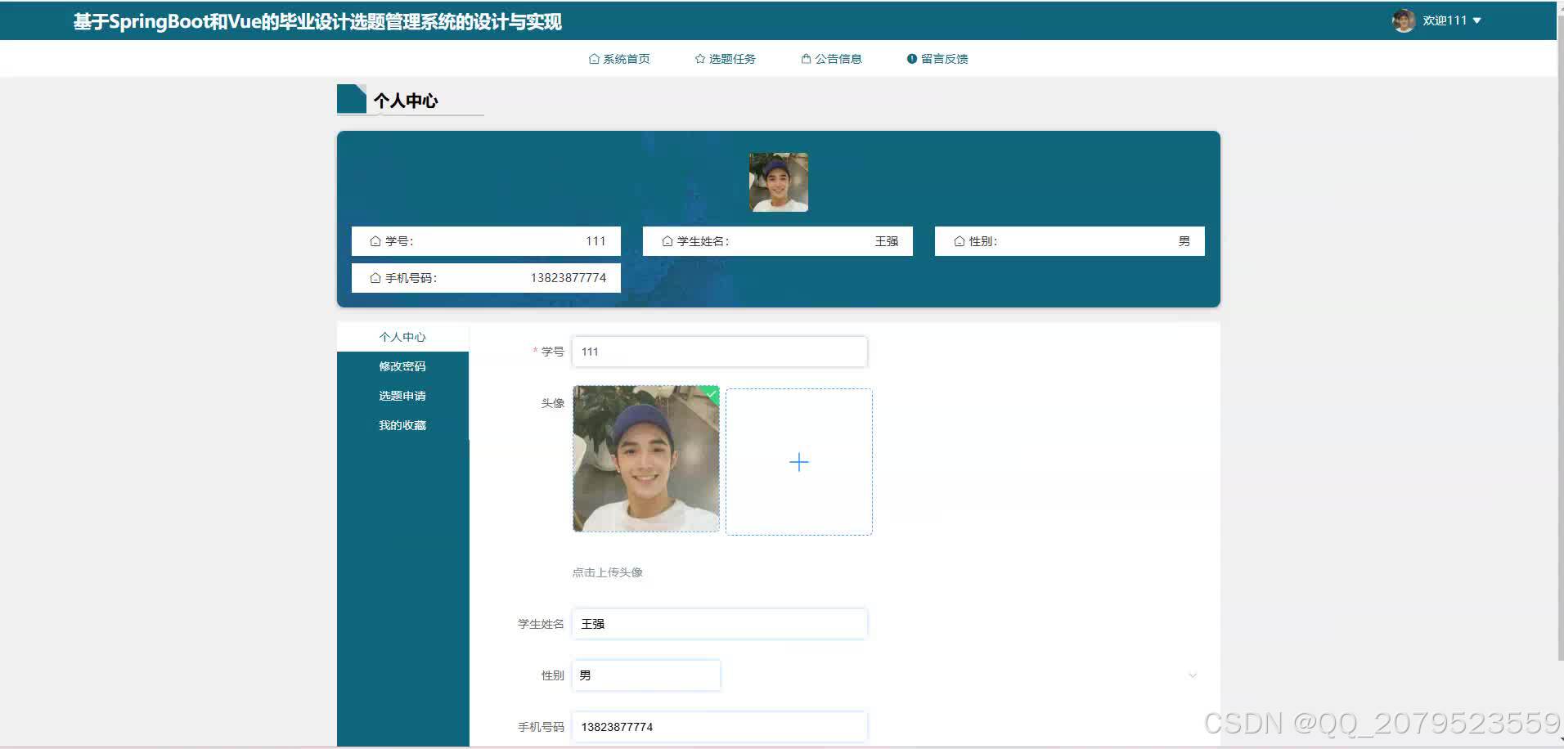
Task: Click the home icon beside 系统首页
Action: point(593,58)
